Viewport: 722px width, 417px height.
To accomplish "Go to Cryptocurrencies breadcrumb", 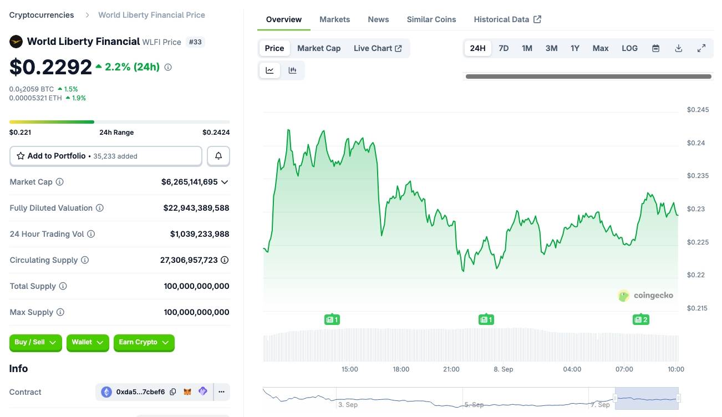I will pyautogui.click(x=42, y=15).
